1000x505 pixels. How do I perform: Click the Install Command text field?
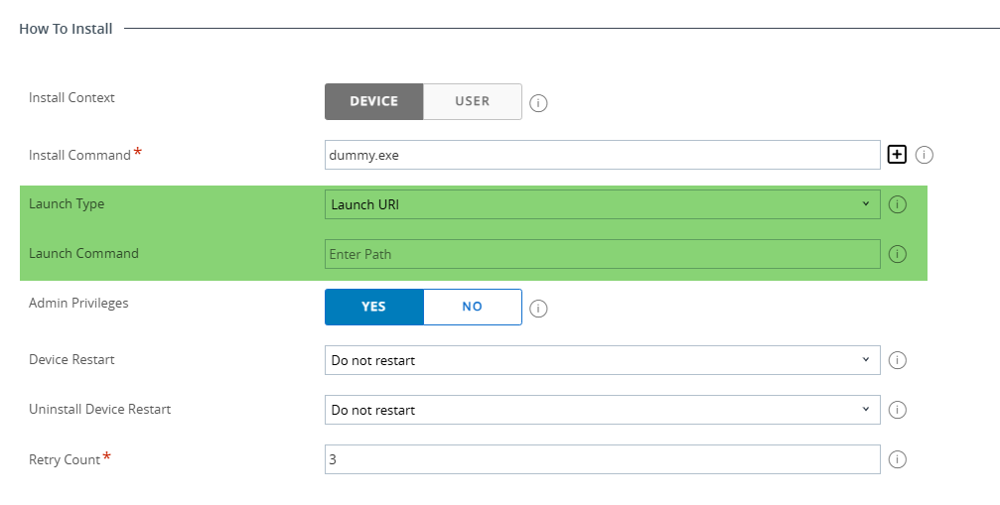pyautogui.click(x=602, y=155)
